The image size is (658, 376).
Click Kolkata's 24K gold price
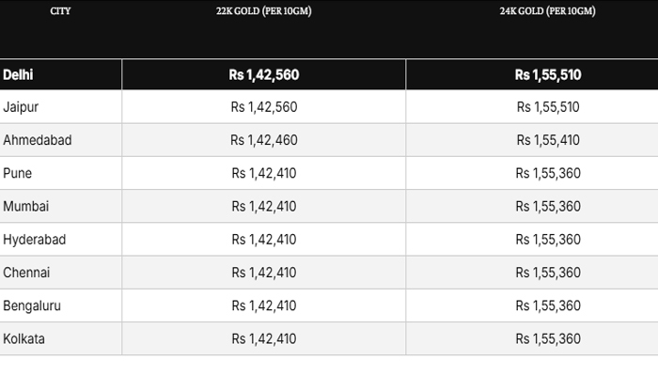547,338
